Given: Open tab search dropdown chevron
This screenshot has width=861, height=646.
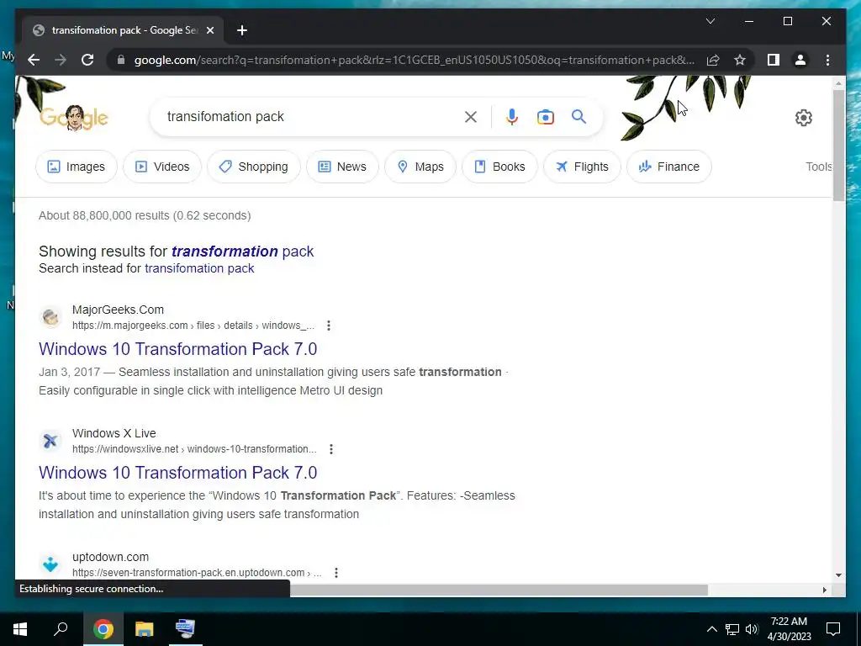Looking at the screenshot, I should tap(710, 21).
